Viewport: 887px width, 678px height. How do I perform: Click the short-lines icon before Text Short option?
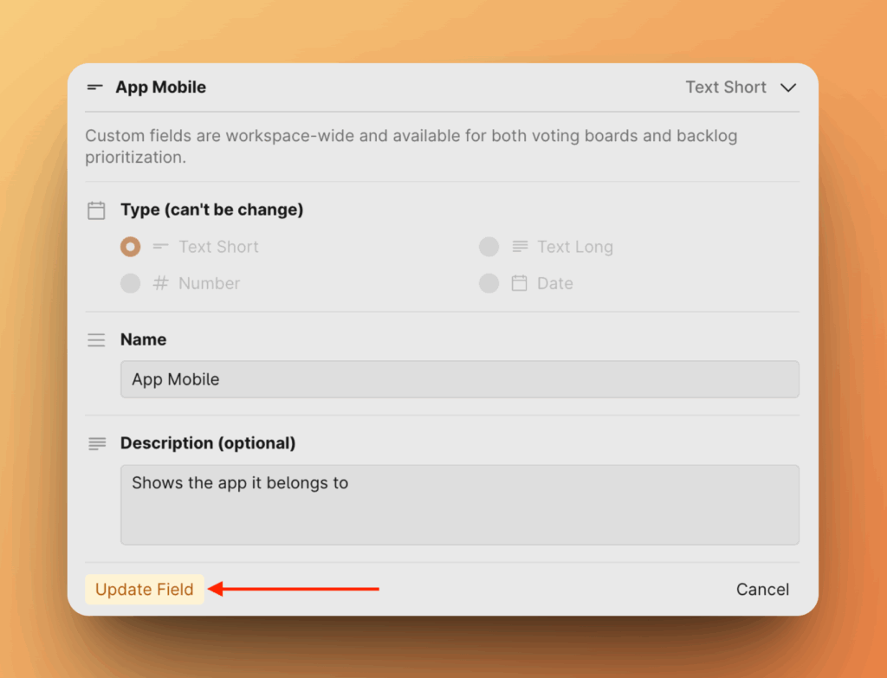click(160, 247)
